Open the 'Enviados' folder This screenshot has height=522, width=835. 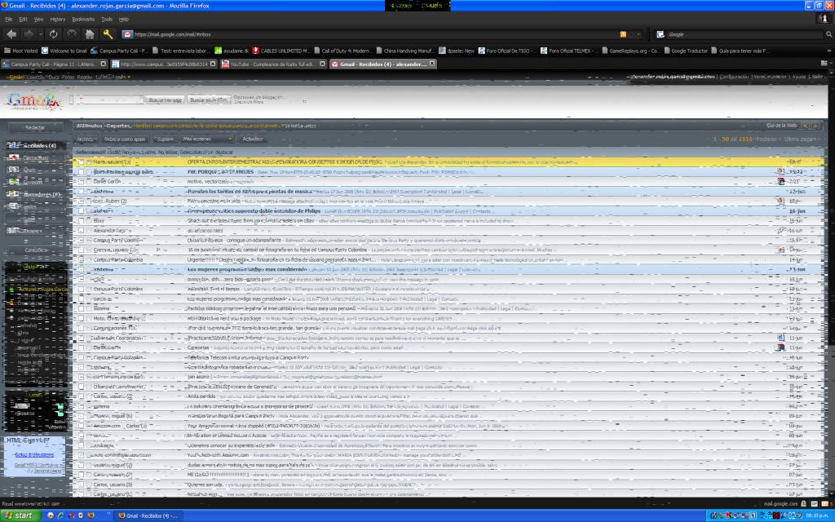tap(32, 182)
